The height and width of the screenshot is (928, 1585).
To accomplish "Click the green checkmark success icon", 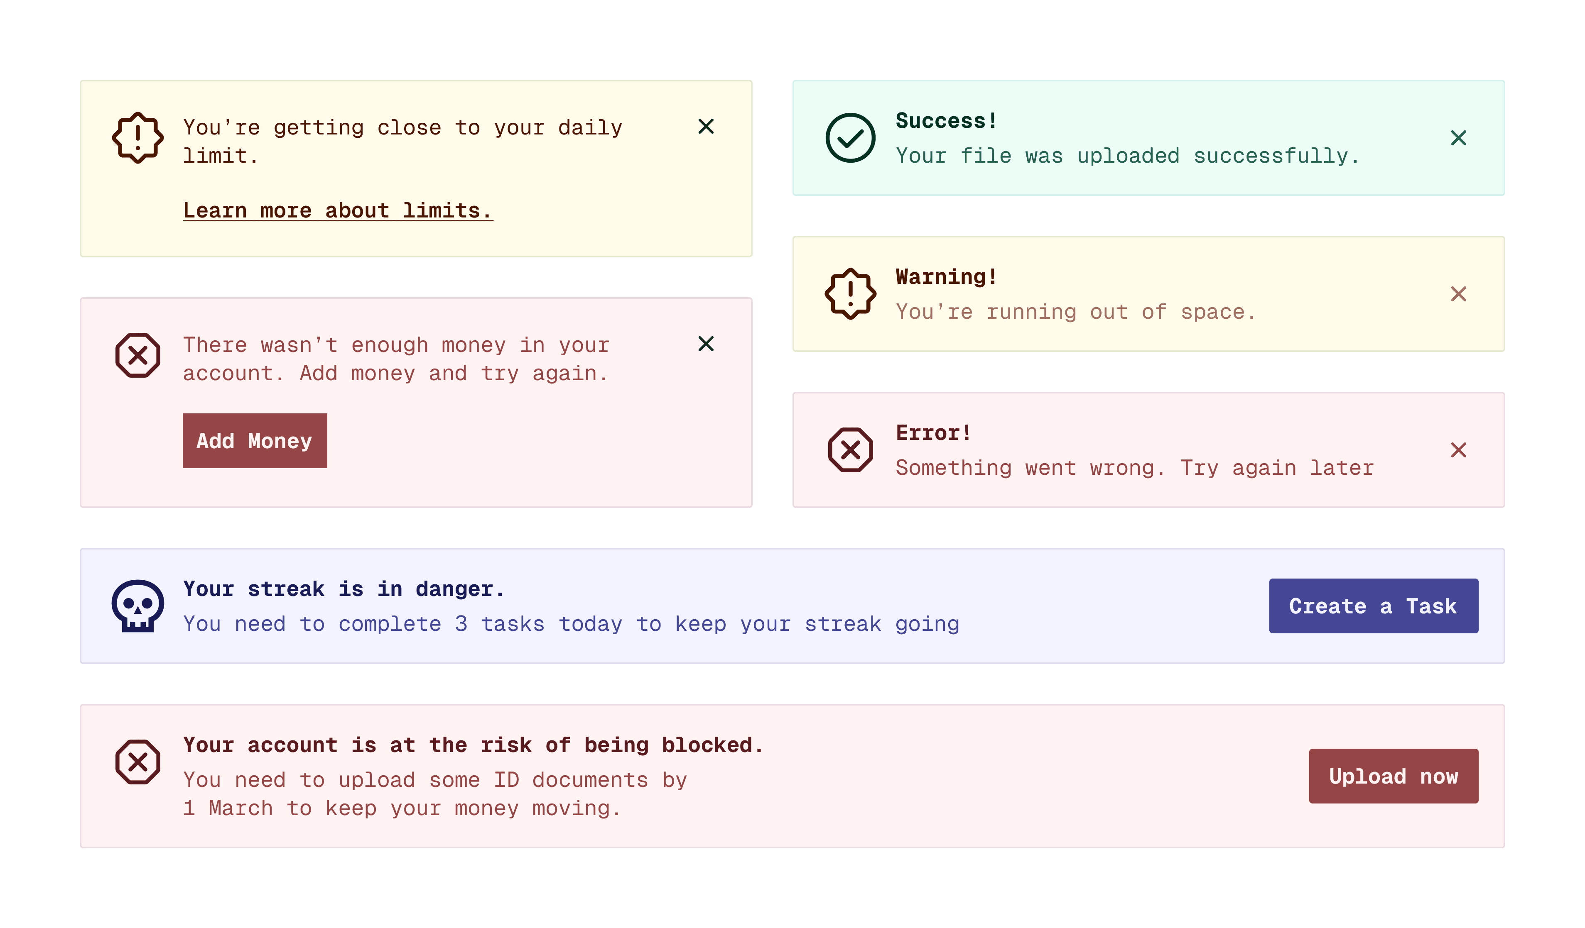I will [x=850, y=138].
